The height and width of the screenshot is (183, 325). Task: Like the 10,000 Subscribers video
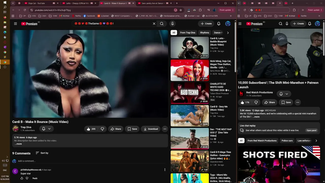(x=245, y=102)
